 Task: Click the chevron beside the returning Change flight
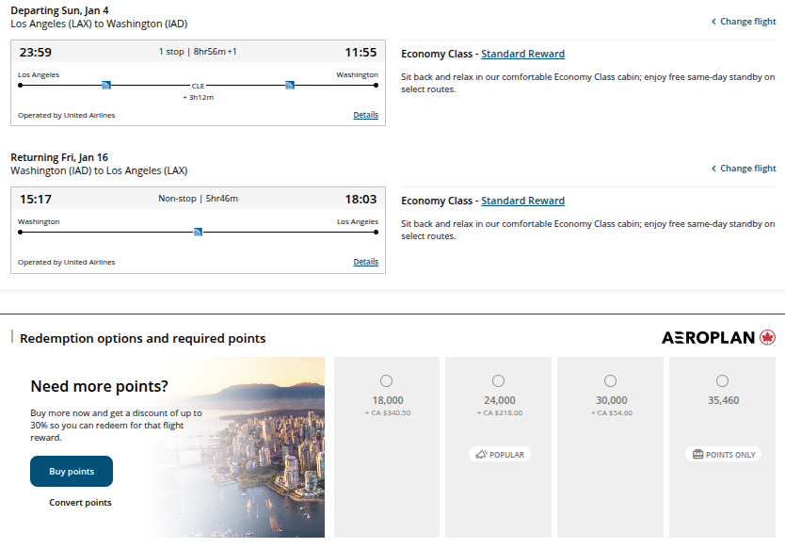[714, 168]
